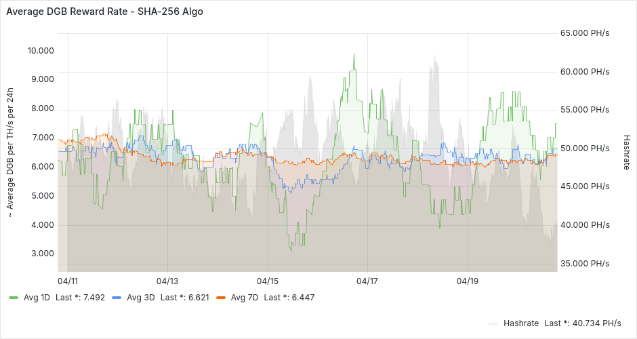Toggle the Avg 3D series in legend

pos(140,298)
